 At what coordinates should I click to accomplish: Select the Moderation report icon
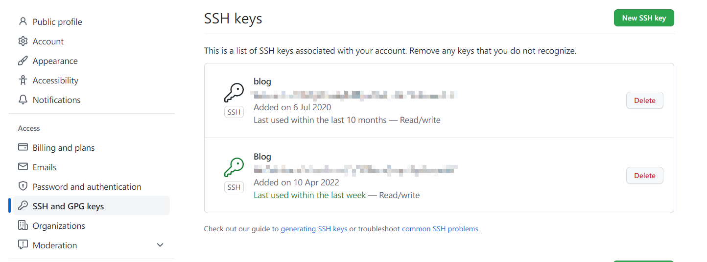(x=23, y=244)
